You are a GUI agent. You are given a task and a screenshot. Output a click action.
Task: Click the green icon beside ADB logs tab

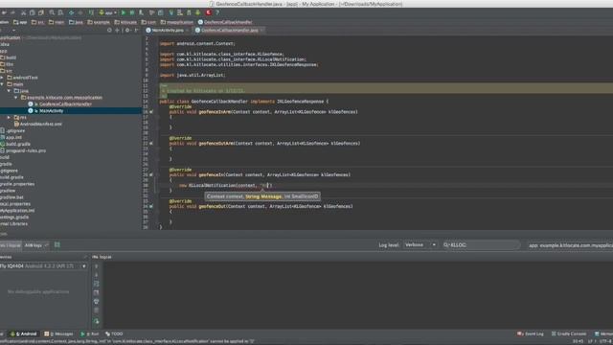tap(57, 245)
